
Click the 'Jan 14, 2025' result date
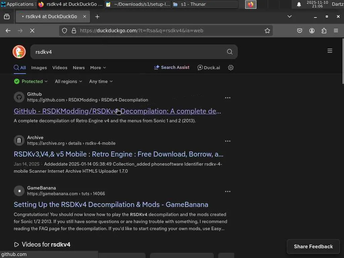27,164
